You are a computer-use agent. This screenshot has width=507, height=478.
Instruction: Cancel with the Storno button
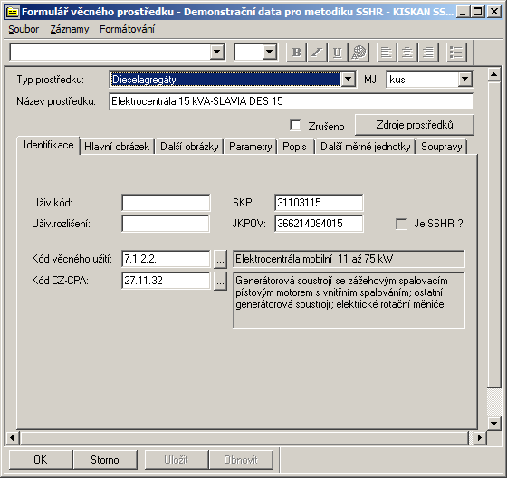[105, 460]
